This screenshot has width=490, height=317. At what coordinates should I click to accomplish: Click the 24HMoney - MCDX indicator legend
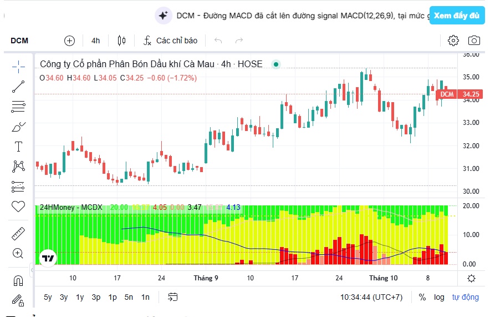pyautogui.click(x=72, y=208)
